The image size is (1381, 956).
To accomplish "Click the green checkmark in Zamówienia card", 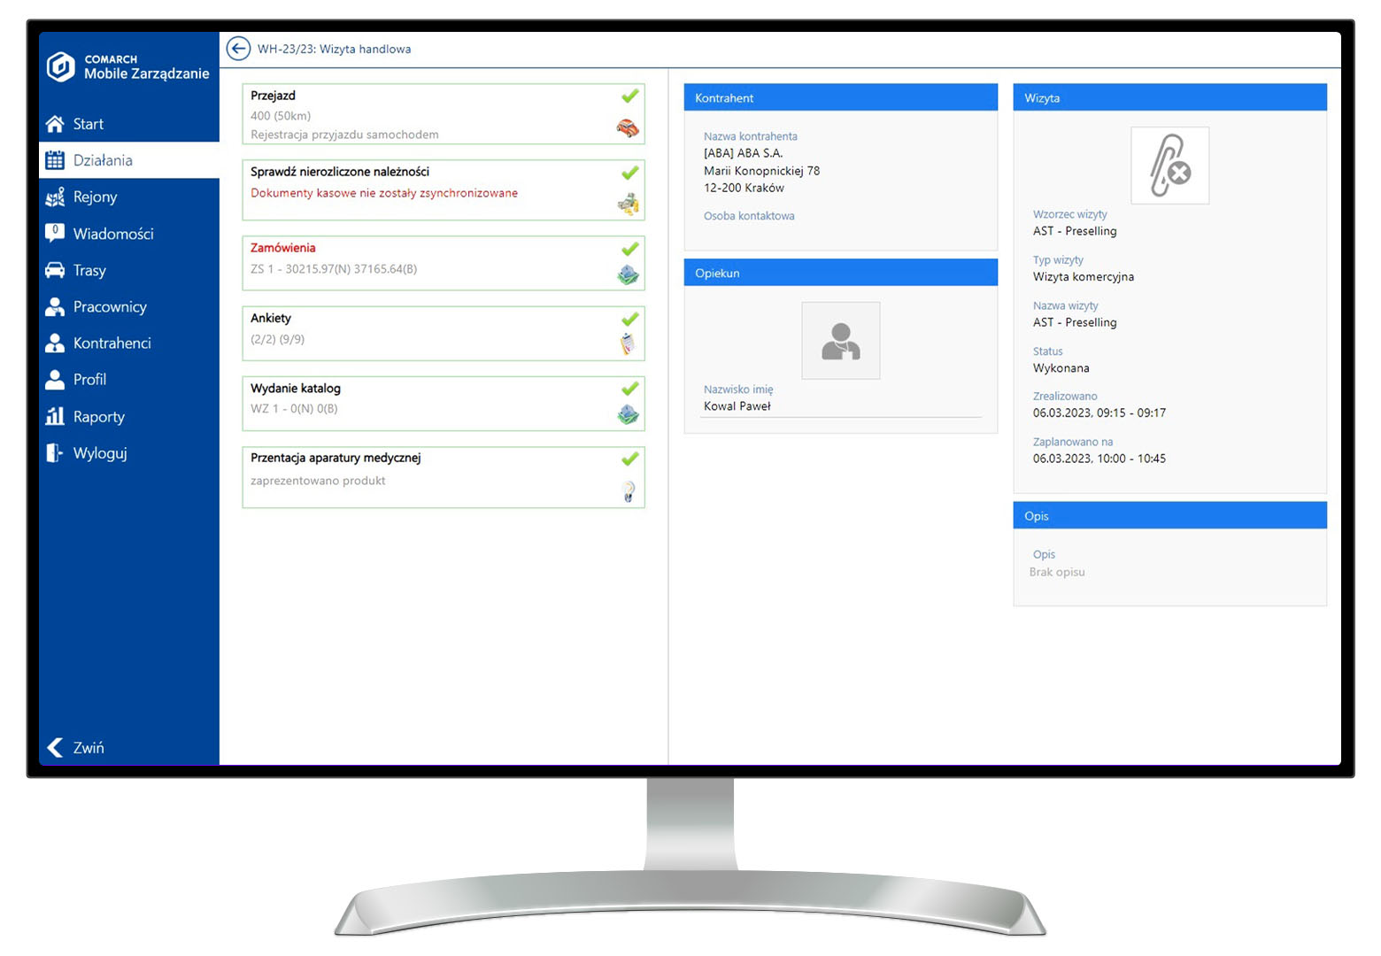I will pyautogui.click(x=630, y=249).
